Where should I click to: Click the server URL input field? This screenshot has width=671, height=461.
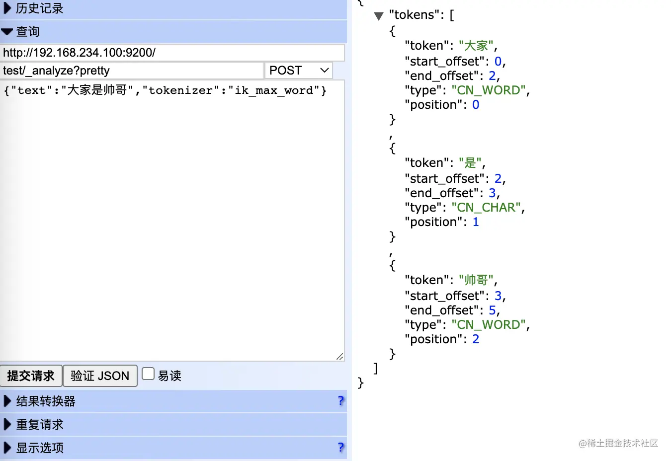point(172,53)
